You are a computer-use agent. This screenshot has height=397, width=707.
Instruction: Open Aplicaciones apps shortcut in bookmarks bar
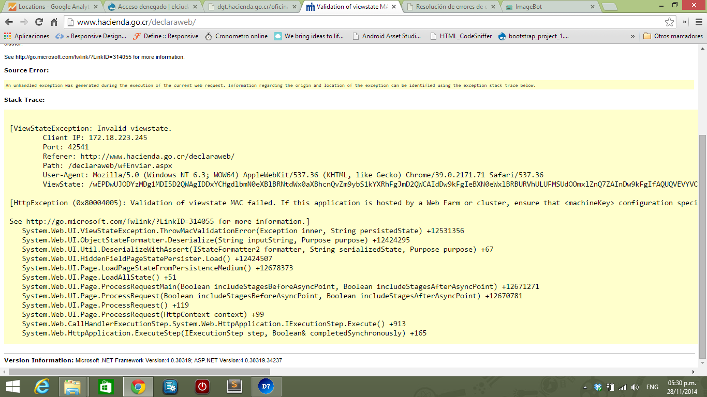click(x=26, y=36)
